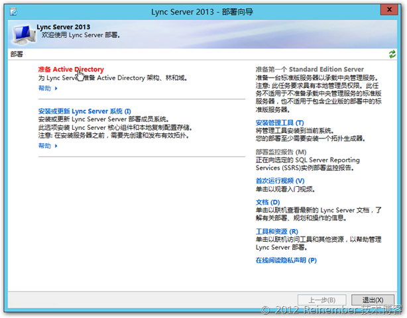407x318 pixels.
Task: Open 帮助 link under 安装或更新 Lync Server 系统
Action: (x=44, y=146)
